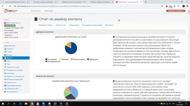Open the Производительность report
Image resolution: width=190 pixels, height=106 pixels.
click(13, 86)
